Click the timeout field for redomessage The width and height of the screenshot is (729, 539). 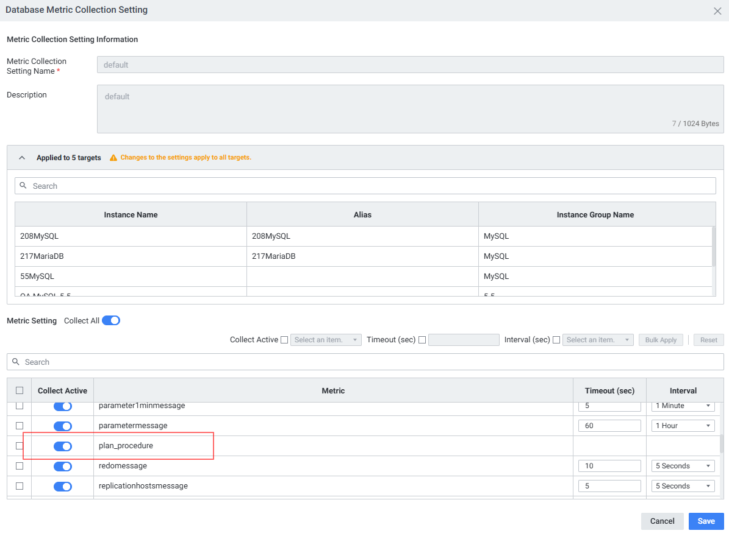pos(609,466)
